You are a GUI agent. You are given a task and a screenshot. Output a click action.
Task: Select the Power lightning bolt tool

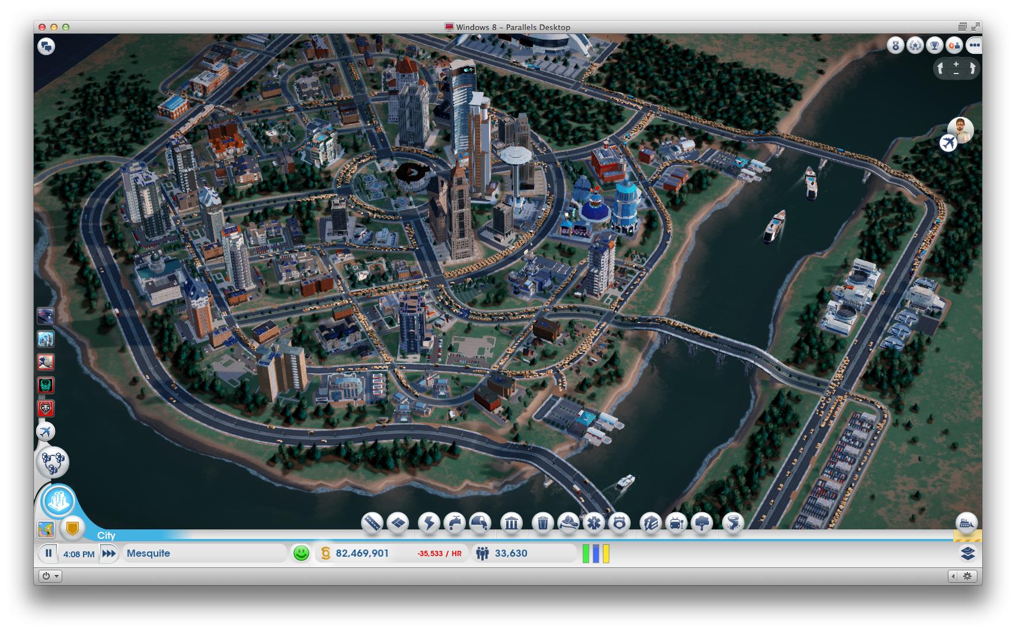point(429,523)
